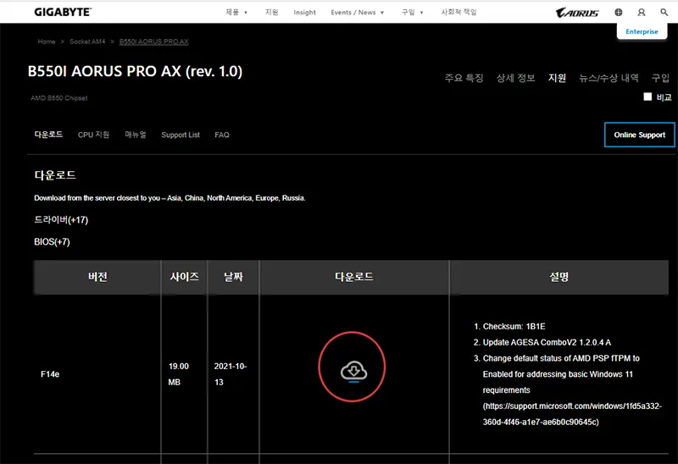The width and height of the screenshot is (678, 464).
Task: Expand the 구입 dropdown in top navigation
Action: click(x=412, y=12)
